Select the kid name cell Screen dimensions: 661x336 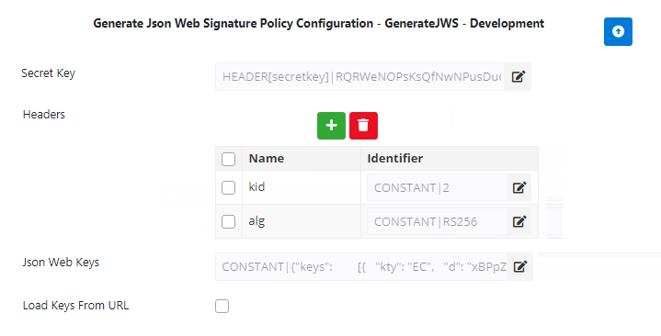click(x=302, y=187)
